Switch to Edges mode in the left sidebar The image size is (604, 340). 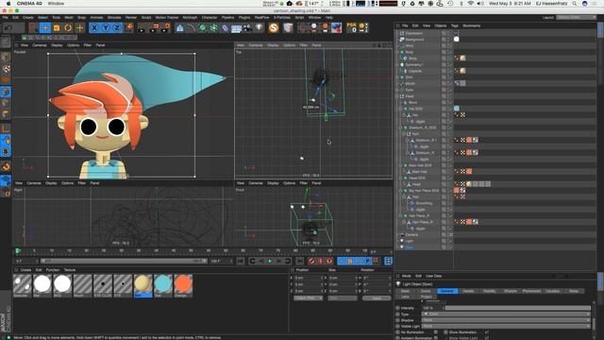click(x=6, y=103)
